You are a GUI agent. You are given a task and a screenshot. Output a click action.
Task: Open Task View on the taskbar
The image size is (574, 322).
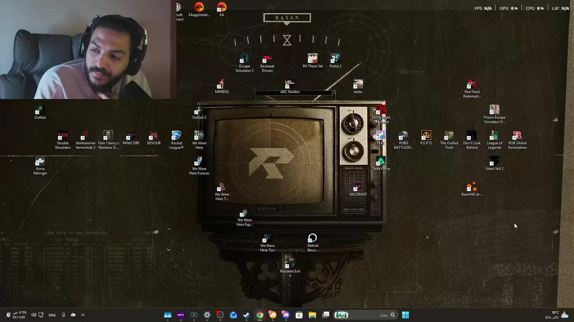[x=326, y=315]
